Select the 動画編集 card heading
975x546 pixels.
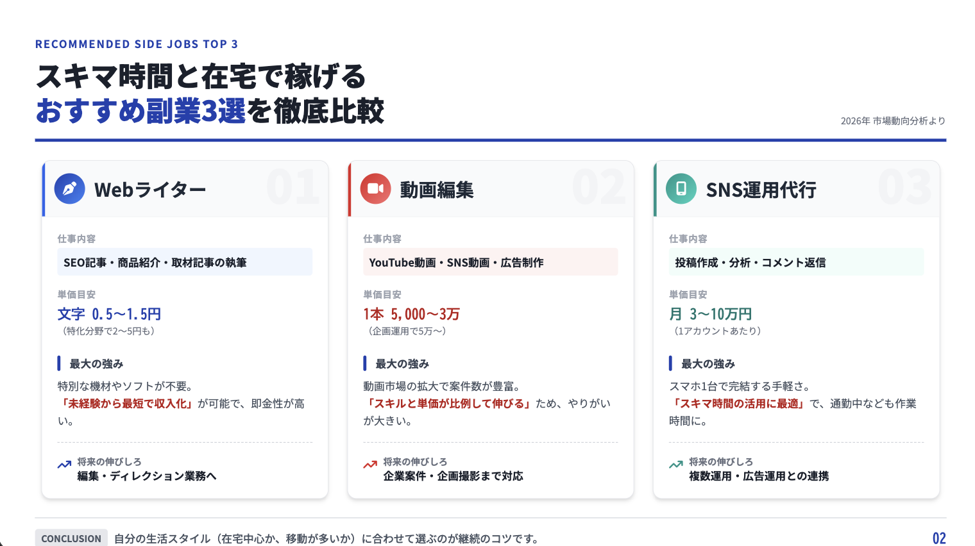click(437, 190)
